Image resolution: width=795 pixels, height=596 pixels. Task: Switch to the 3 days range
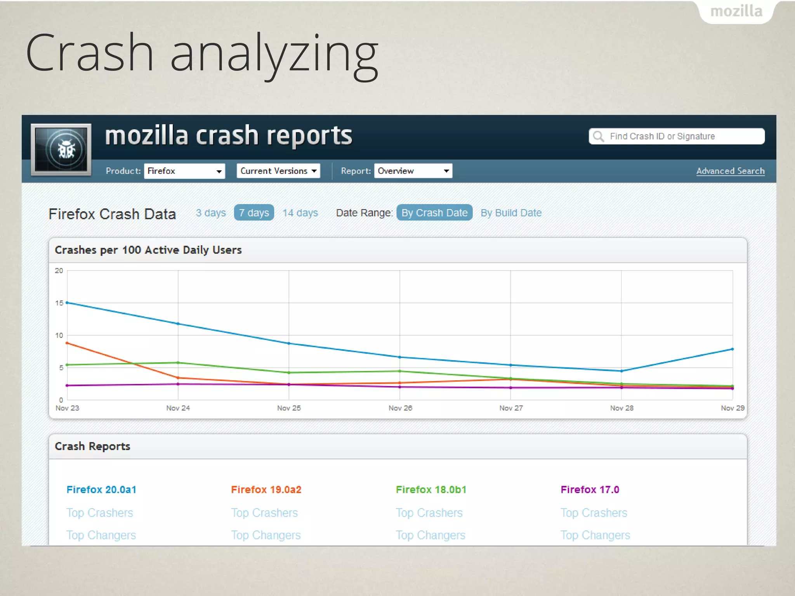click(x=211, y=213)
